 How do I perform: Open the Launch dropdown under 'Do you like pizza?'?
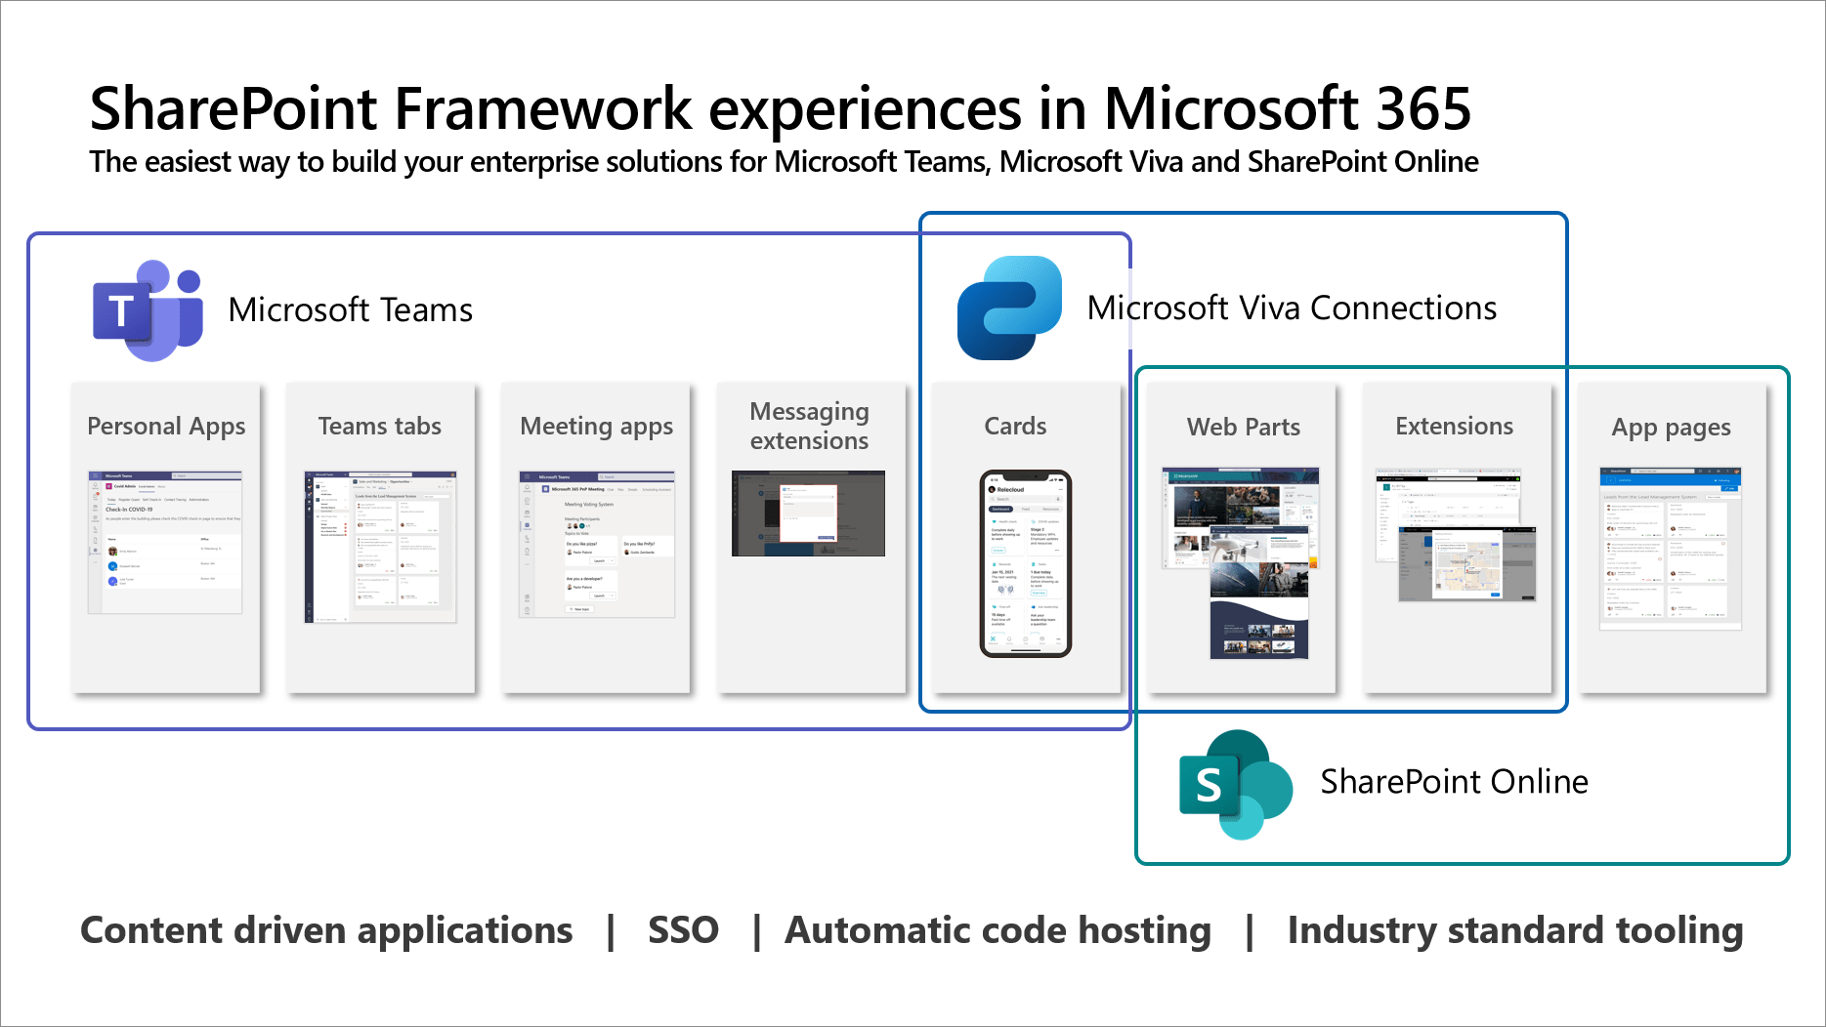612,560
